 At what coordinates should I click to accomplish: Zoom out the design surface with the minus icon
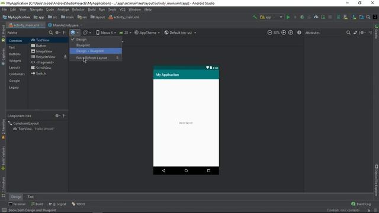click(x=269, y=33)
